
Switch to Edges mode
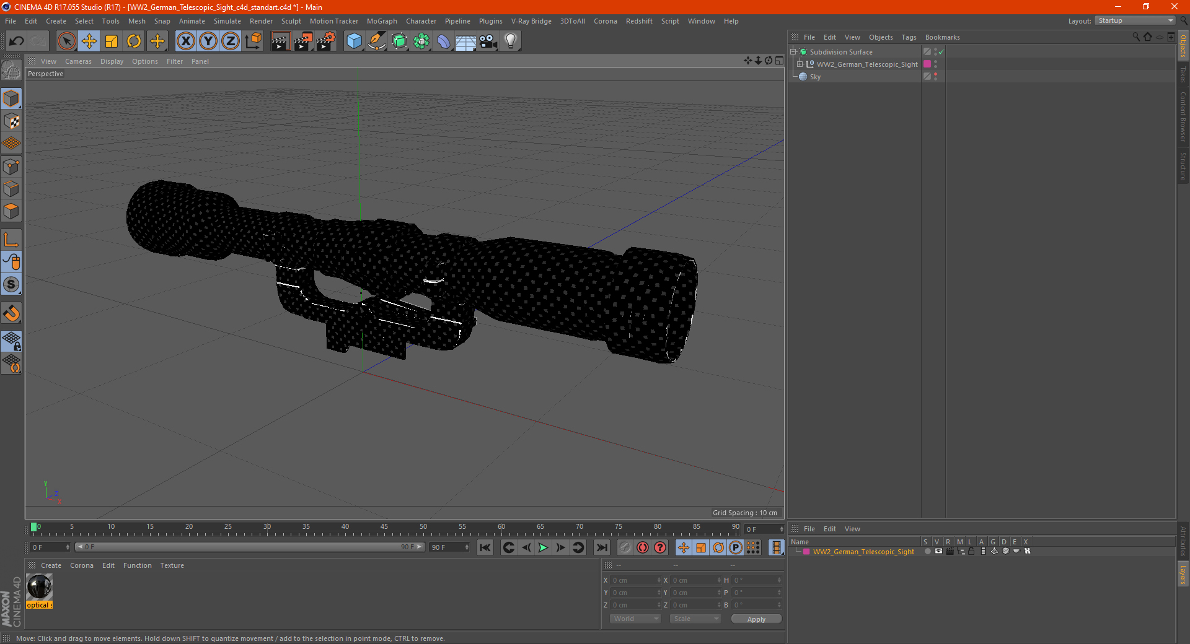click(x=12, y=189)
